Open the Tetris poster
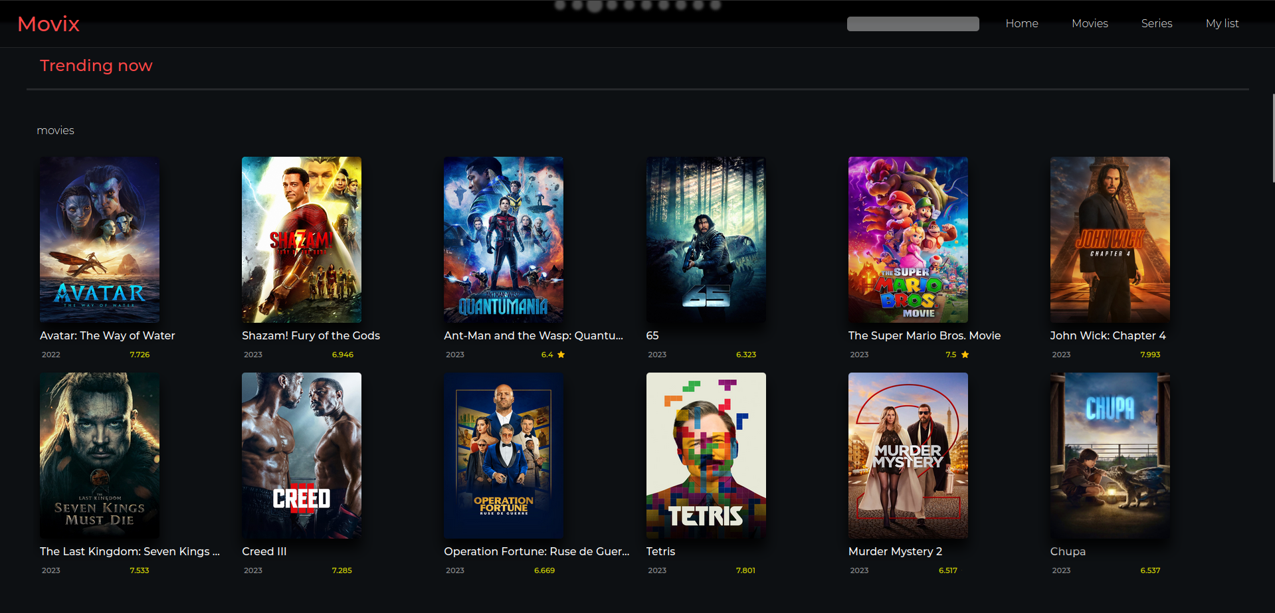The height and width of the screenshot is (613, 1275). click(706, 456)
